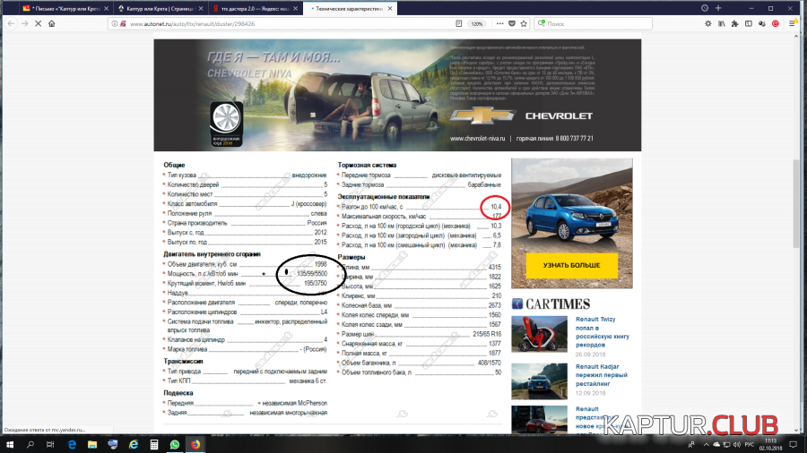Click the Тормозная система section heading
807x453 pixels.
[367, 165]
